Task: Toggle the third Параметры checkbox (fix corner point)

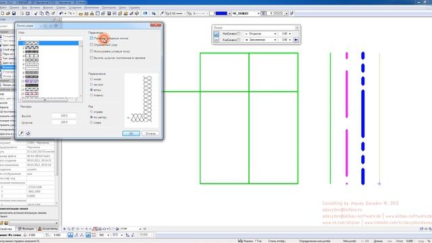Action: (92, 51)
